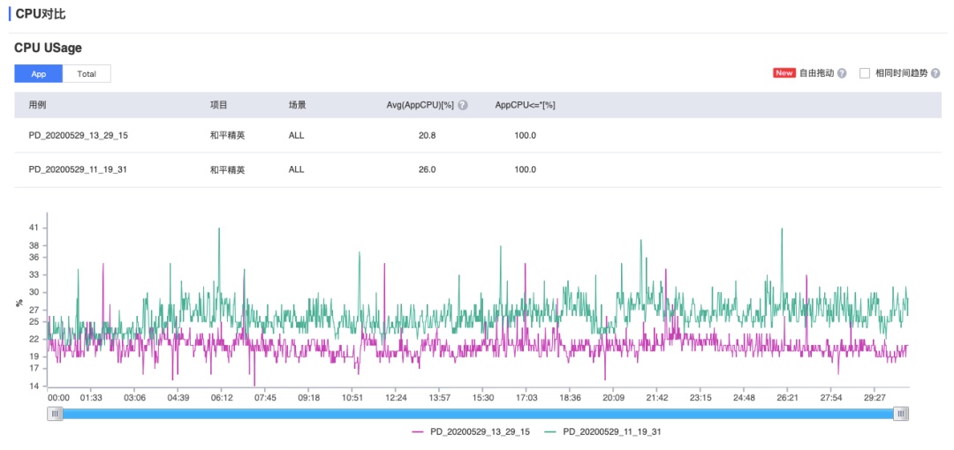Click the AppCPU<=*[%] column header
The height and width of the screenshot is (450, 954).
pyautogui.click(x=525, y=105)
